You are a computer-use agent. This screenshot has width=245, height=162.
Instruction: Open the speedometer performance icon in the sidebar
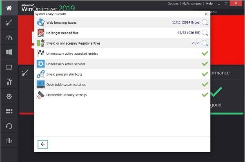point(9,37)
